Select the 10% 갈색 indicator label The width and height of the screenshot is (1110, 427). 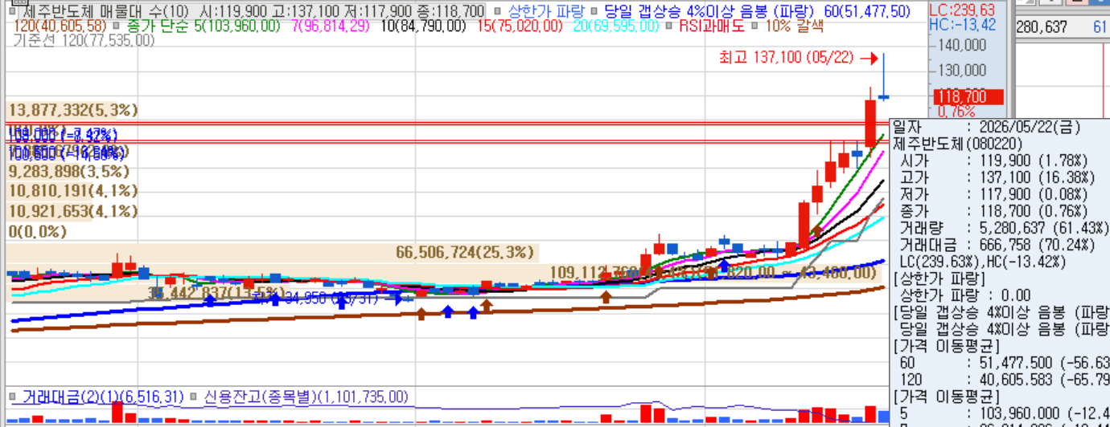(x=794, y=26)
